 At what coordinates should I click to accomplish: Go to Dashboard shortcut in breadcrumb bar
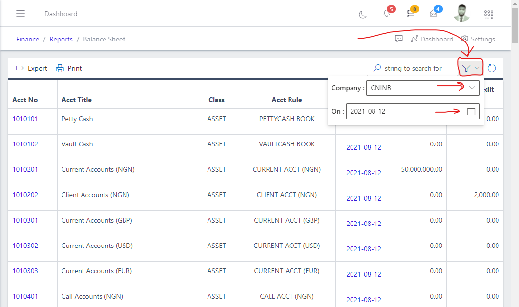pos(432,39)
